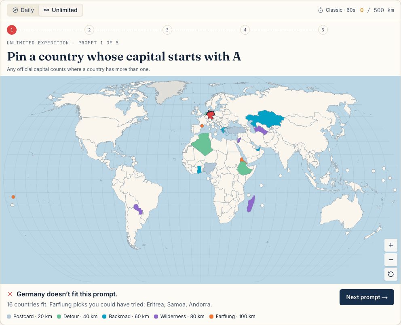Reset the map view with circular arrow
The image size is (401, 325).
coord(391,274)
